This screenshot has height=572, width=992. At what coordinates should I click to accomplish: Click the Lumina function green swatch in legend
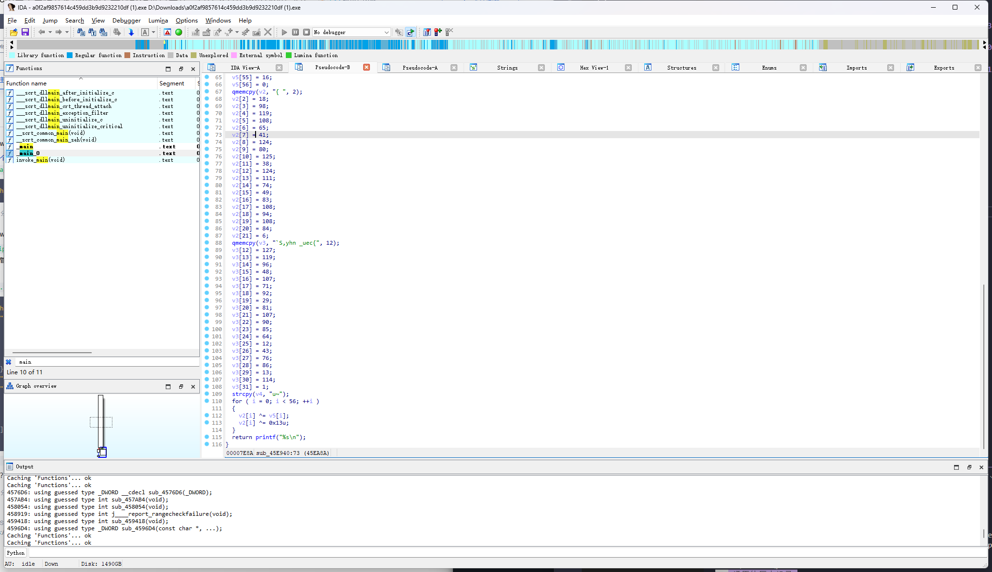[x=289, y=55]
